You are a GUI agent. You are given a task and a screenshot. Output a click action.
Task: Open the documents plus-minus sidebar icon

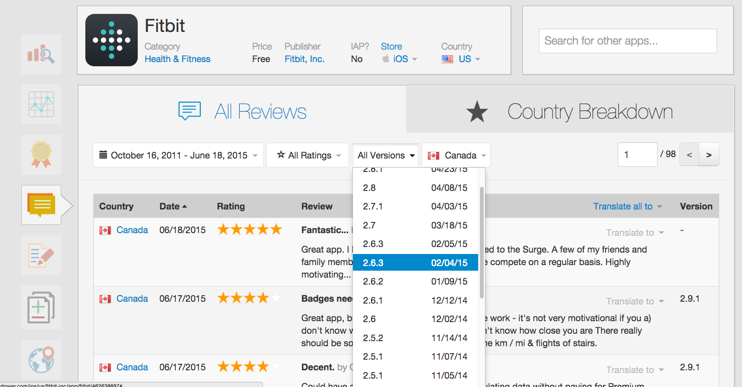(x=41, y=307)
